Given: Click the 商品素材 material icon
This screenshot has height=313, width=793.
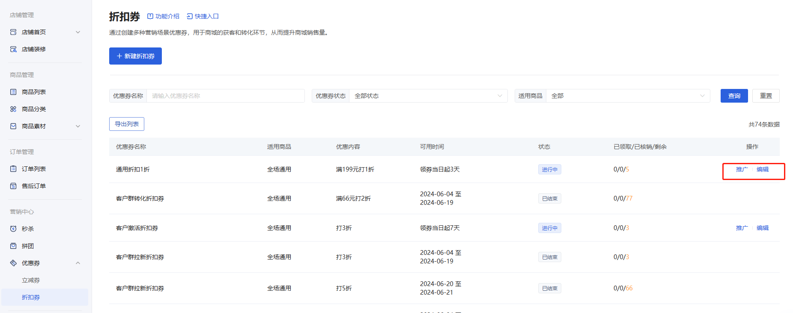Looking at the screenshot, I should (13, 126).
